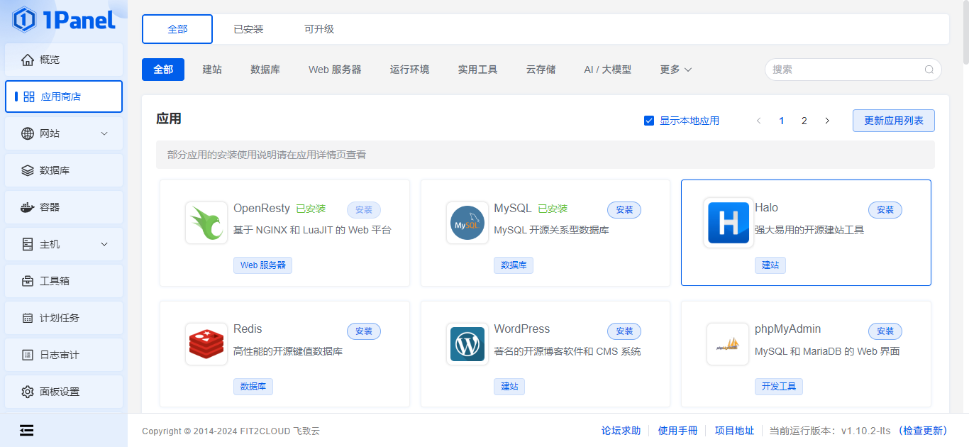The image size is (969, 447).
Task: Click the phpMyAdmin logo icon
Action: 728,344
